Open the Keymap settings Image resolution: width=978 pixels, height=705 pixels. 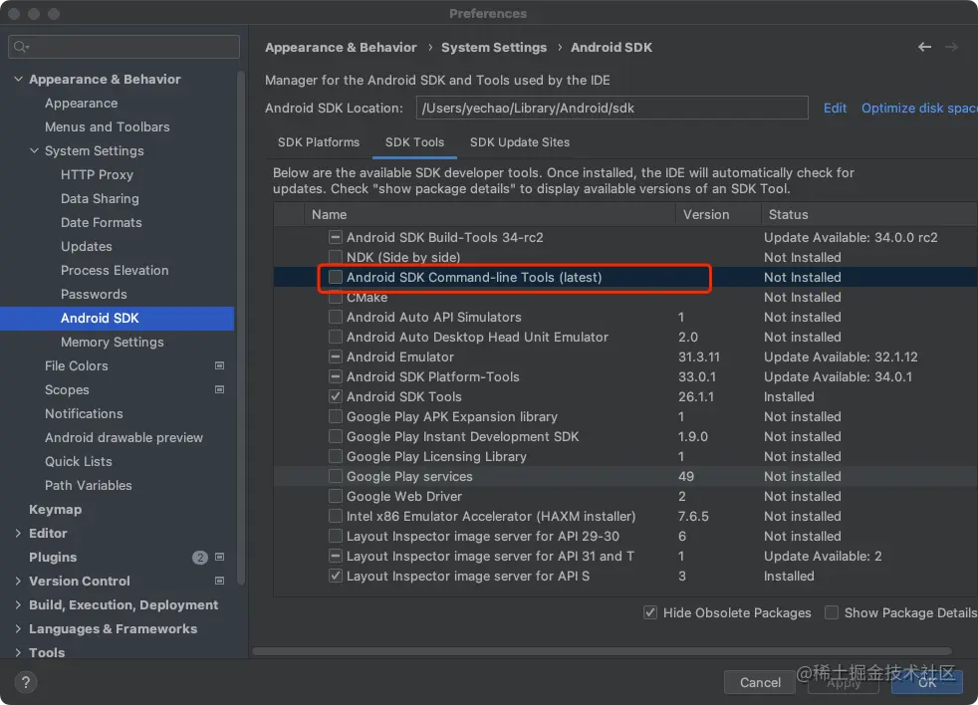(55, 509)
